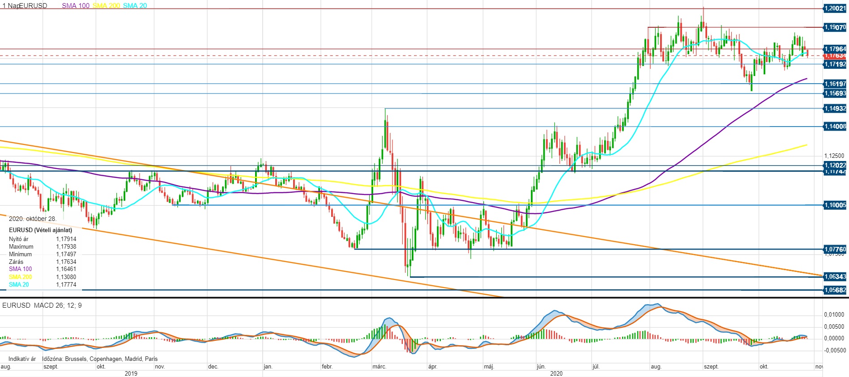Click the yellow SMA 200 legend in the header
The image size is (849, 377).
107,6
